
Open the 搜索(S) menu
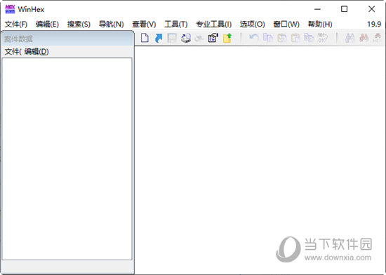[x=79, y=24]
